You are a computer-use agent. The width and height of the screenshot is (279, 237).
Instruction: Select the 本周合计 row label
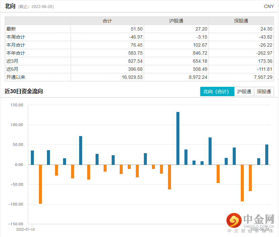click(16, 37)
